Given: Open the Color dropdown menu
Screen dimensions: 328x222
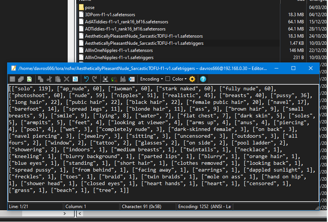Looking at the screenshot, I should click(176, 79).
